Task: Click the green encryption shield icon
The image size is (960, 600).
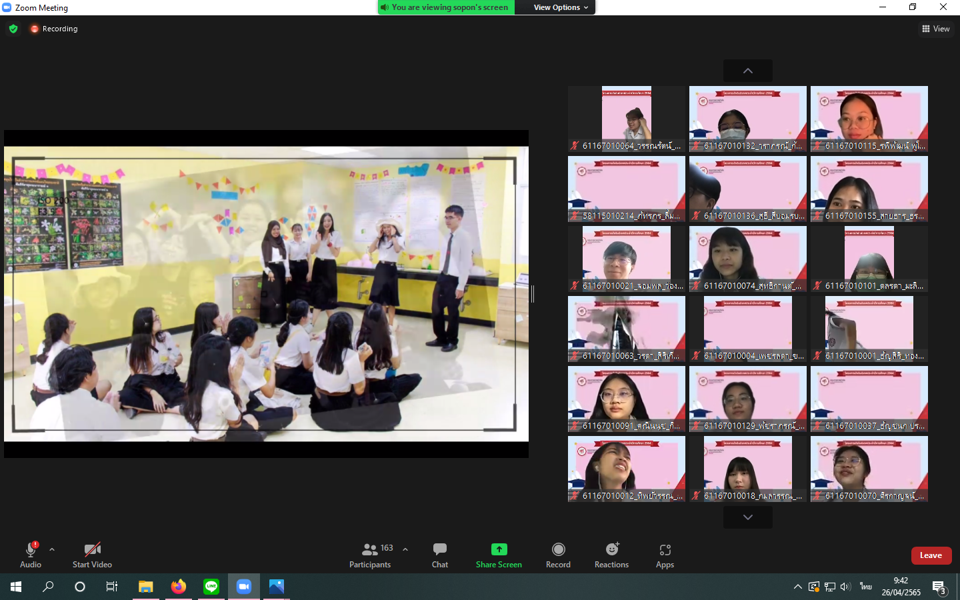Action: (x=13, y=29)
